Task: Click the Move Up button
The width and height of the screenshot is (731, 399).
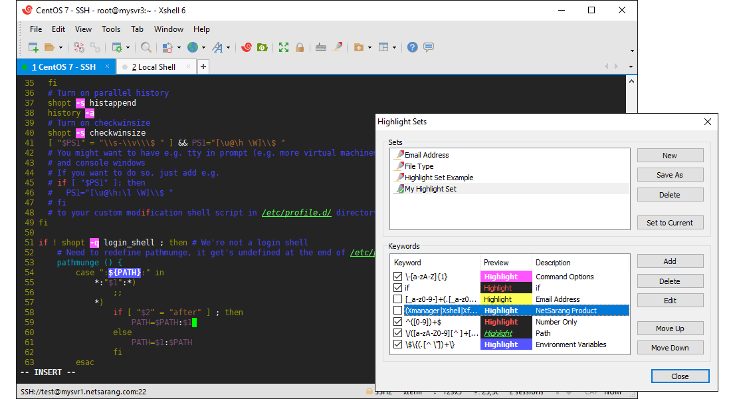Action: coord(670,329)
